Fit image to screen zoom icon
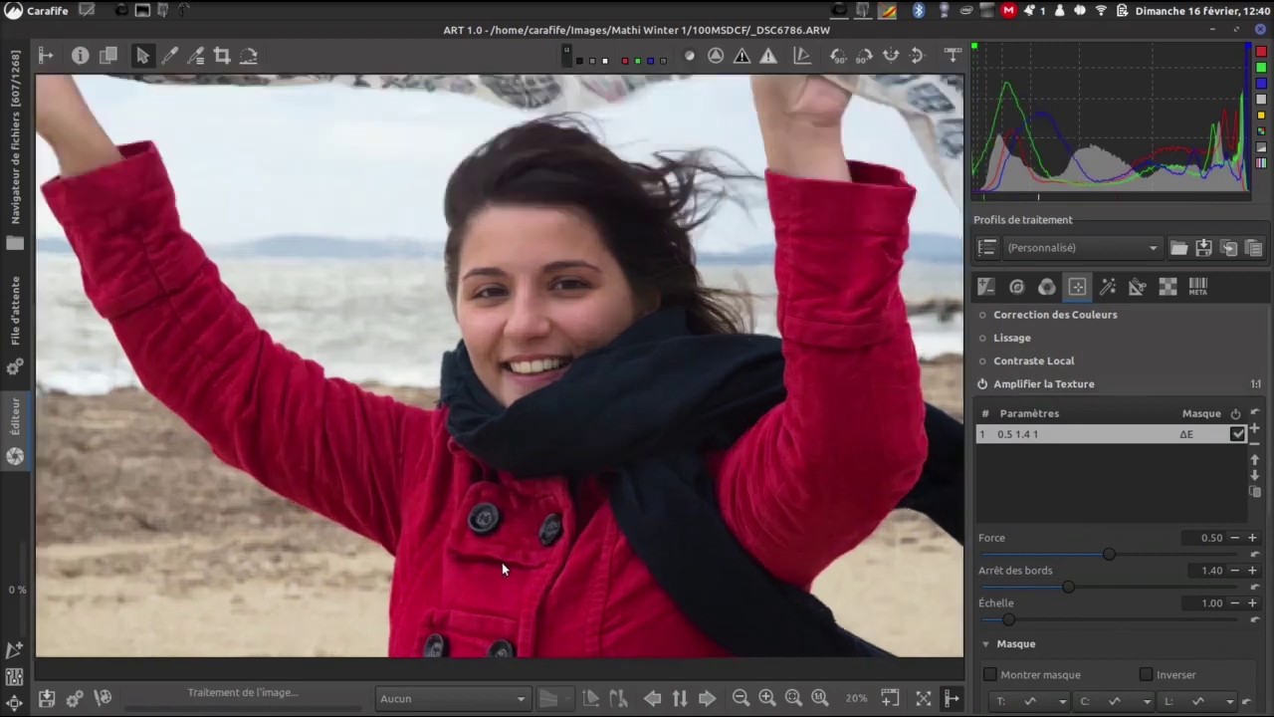 point(793,699)
